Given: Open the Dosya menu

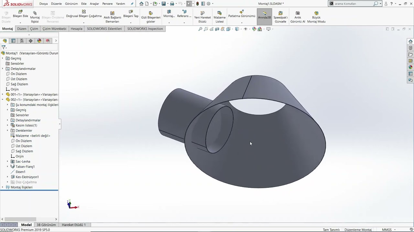Looking at the screenshot, I should [43, 4].
